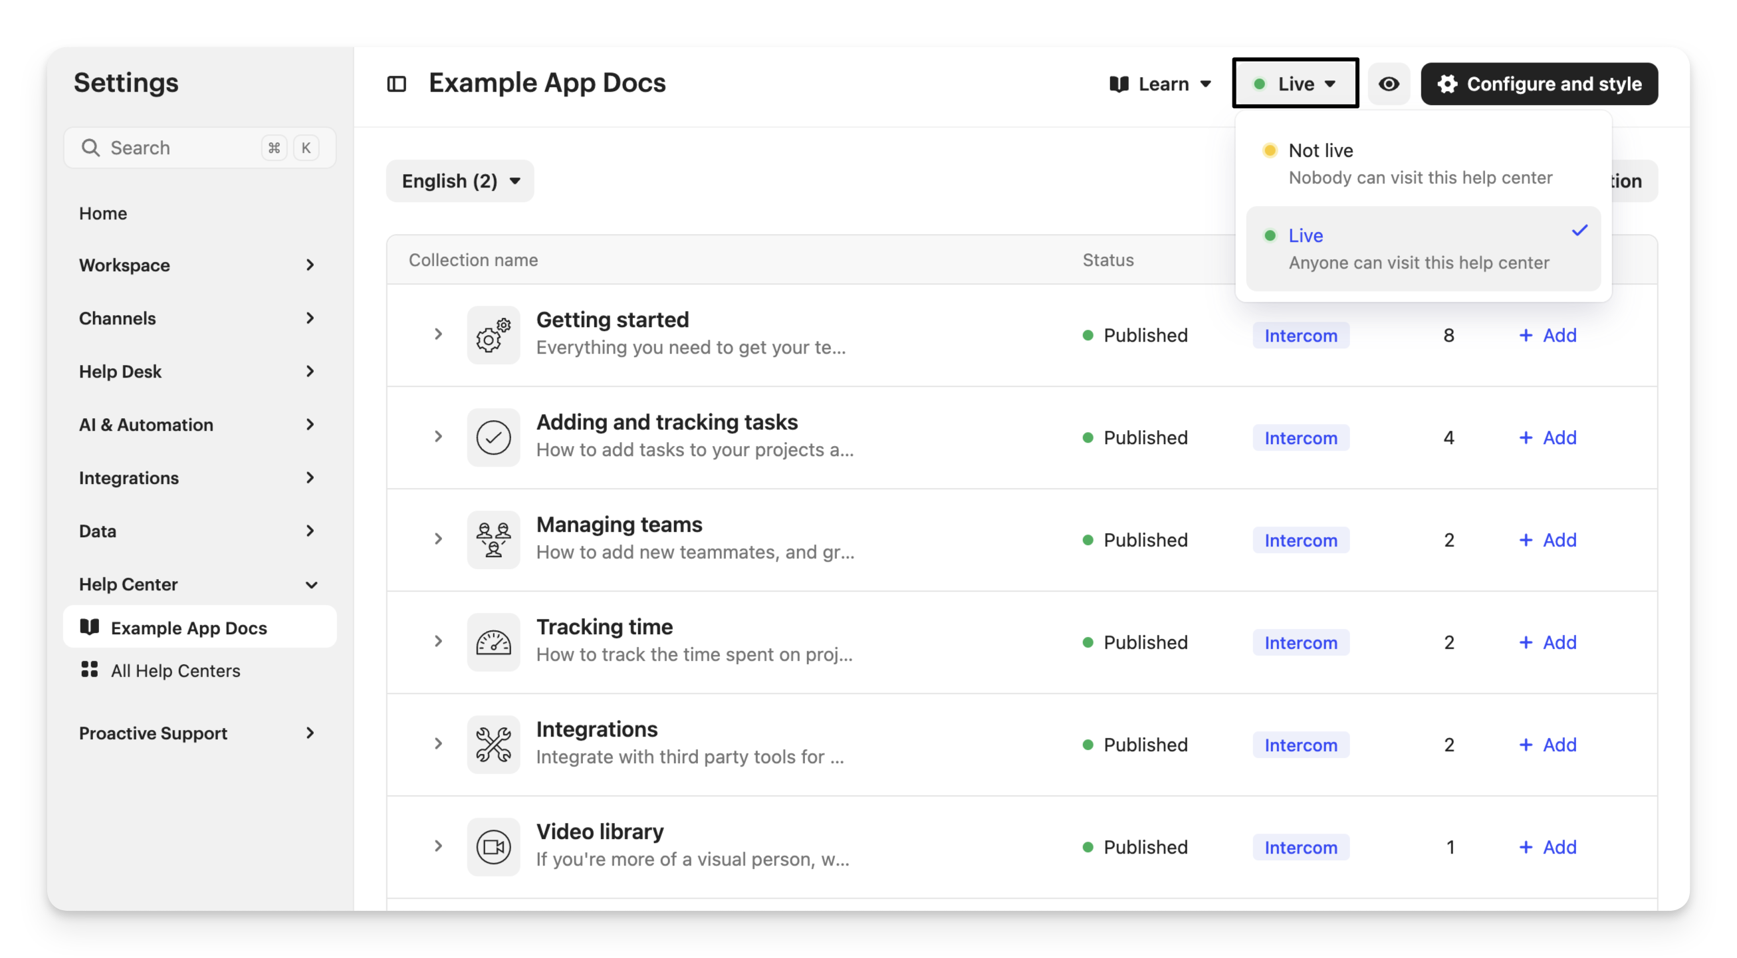Click the Video library camera icon
Screen dimensions: 1737x958
pyautogui.click(x=493, y=848)
